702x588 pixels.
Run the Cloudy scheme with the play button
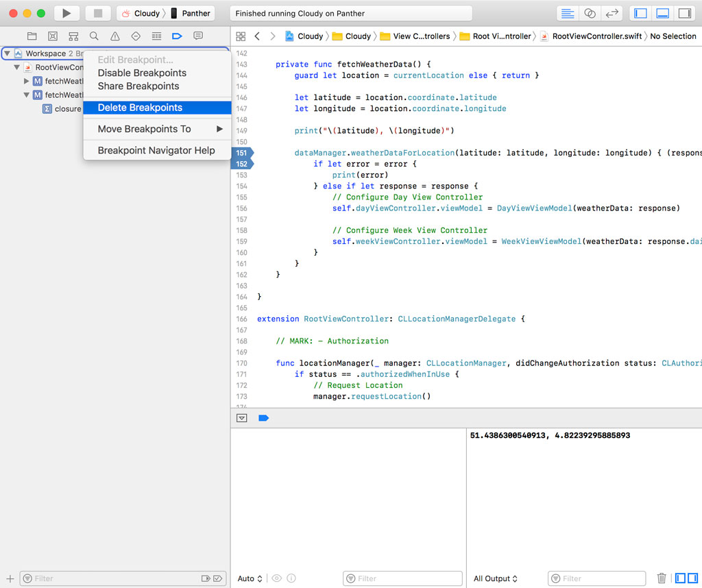click(x=66, y=12)
